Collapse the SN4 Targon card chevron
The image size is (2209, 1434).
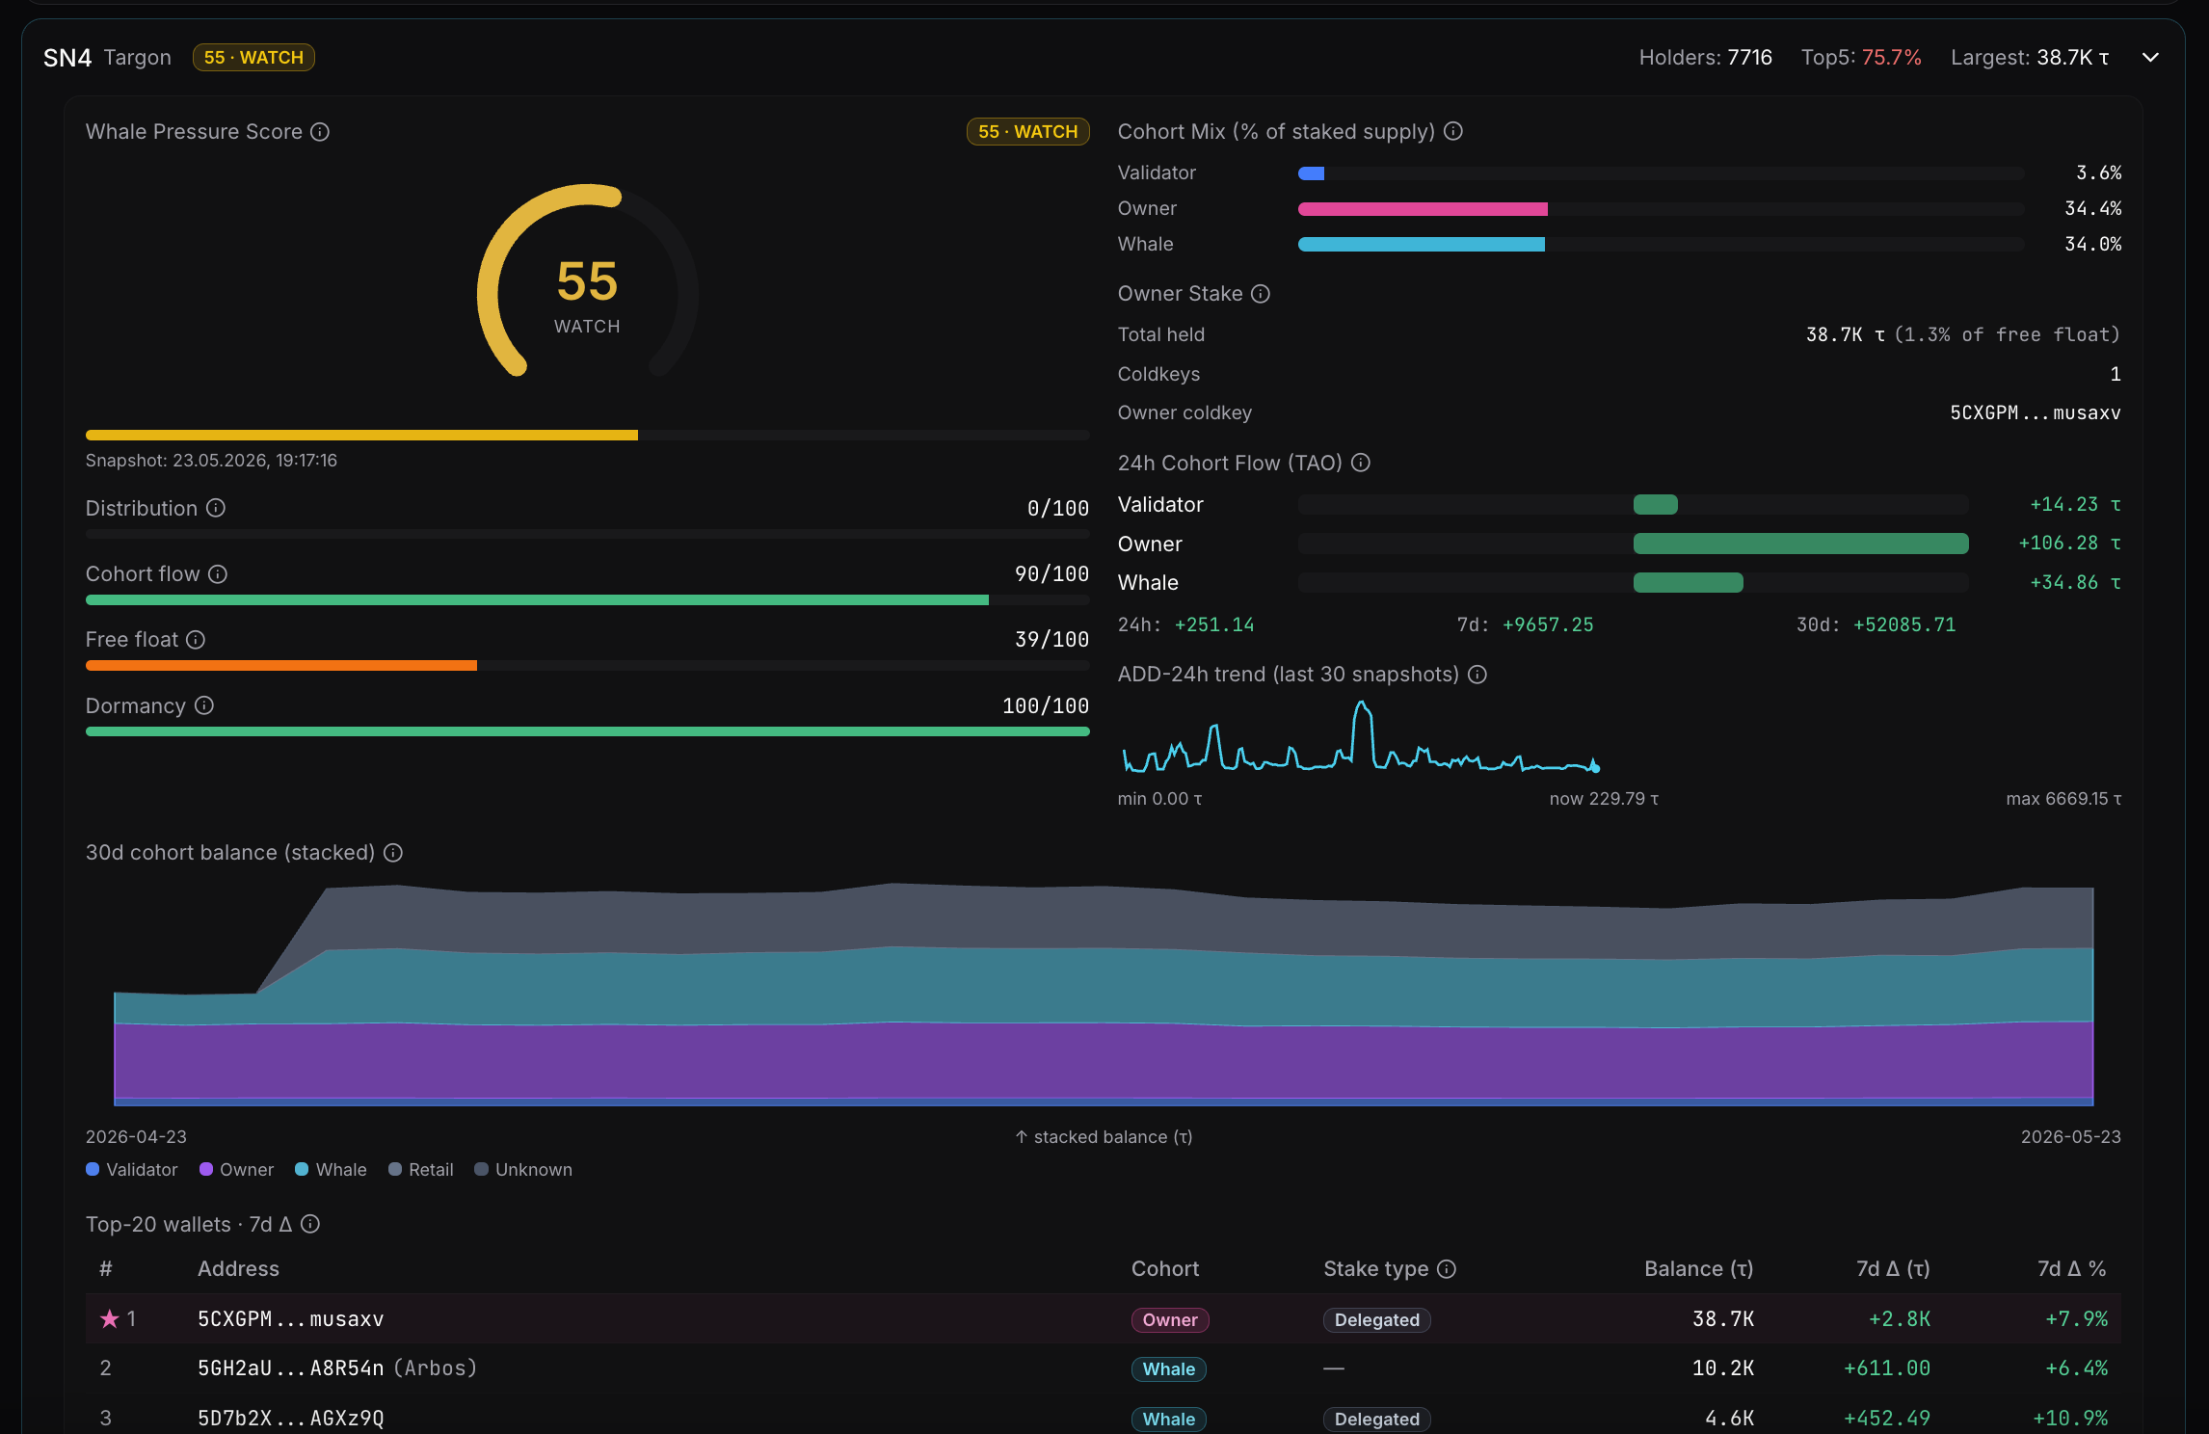(x=2150, y=58)
